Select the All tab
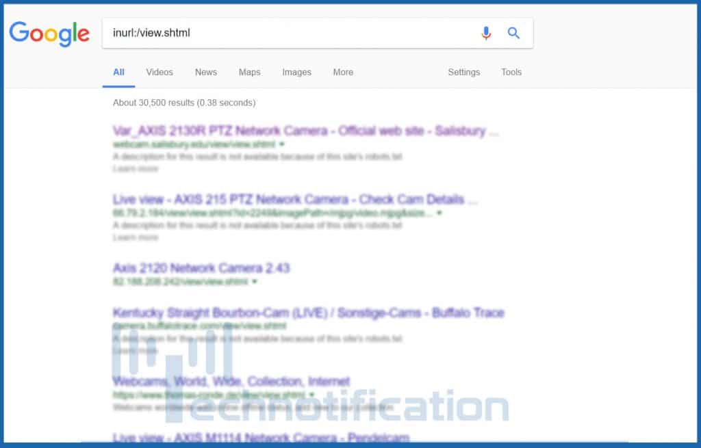 click(118, 72)
